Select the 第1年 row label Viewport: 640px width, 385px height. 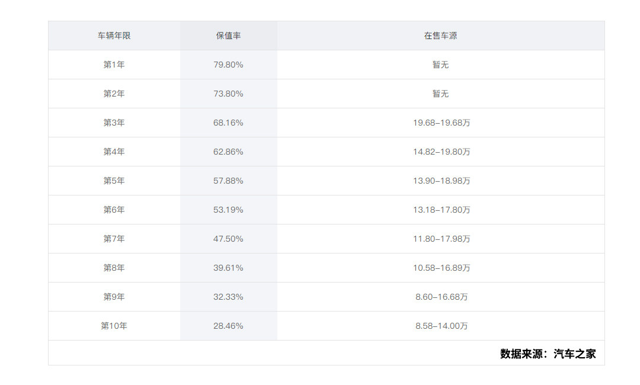[x=114, y=65]
